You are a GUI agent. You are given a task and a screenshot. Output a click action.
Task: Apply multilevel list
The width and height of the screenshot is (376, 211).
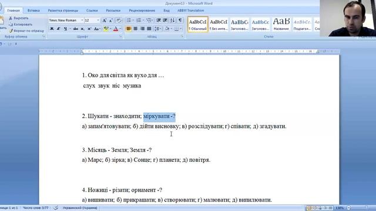(149, 21)
